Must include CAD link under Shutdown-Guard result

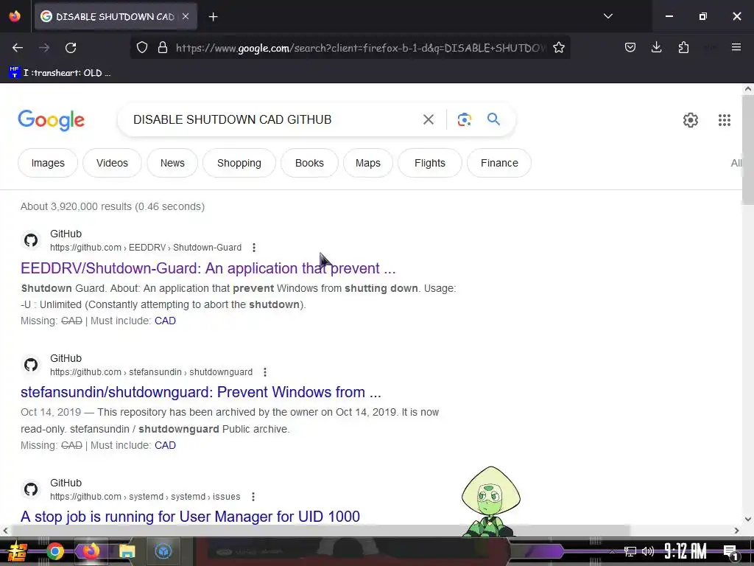click(x=165, y=321)
